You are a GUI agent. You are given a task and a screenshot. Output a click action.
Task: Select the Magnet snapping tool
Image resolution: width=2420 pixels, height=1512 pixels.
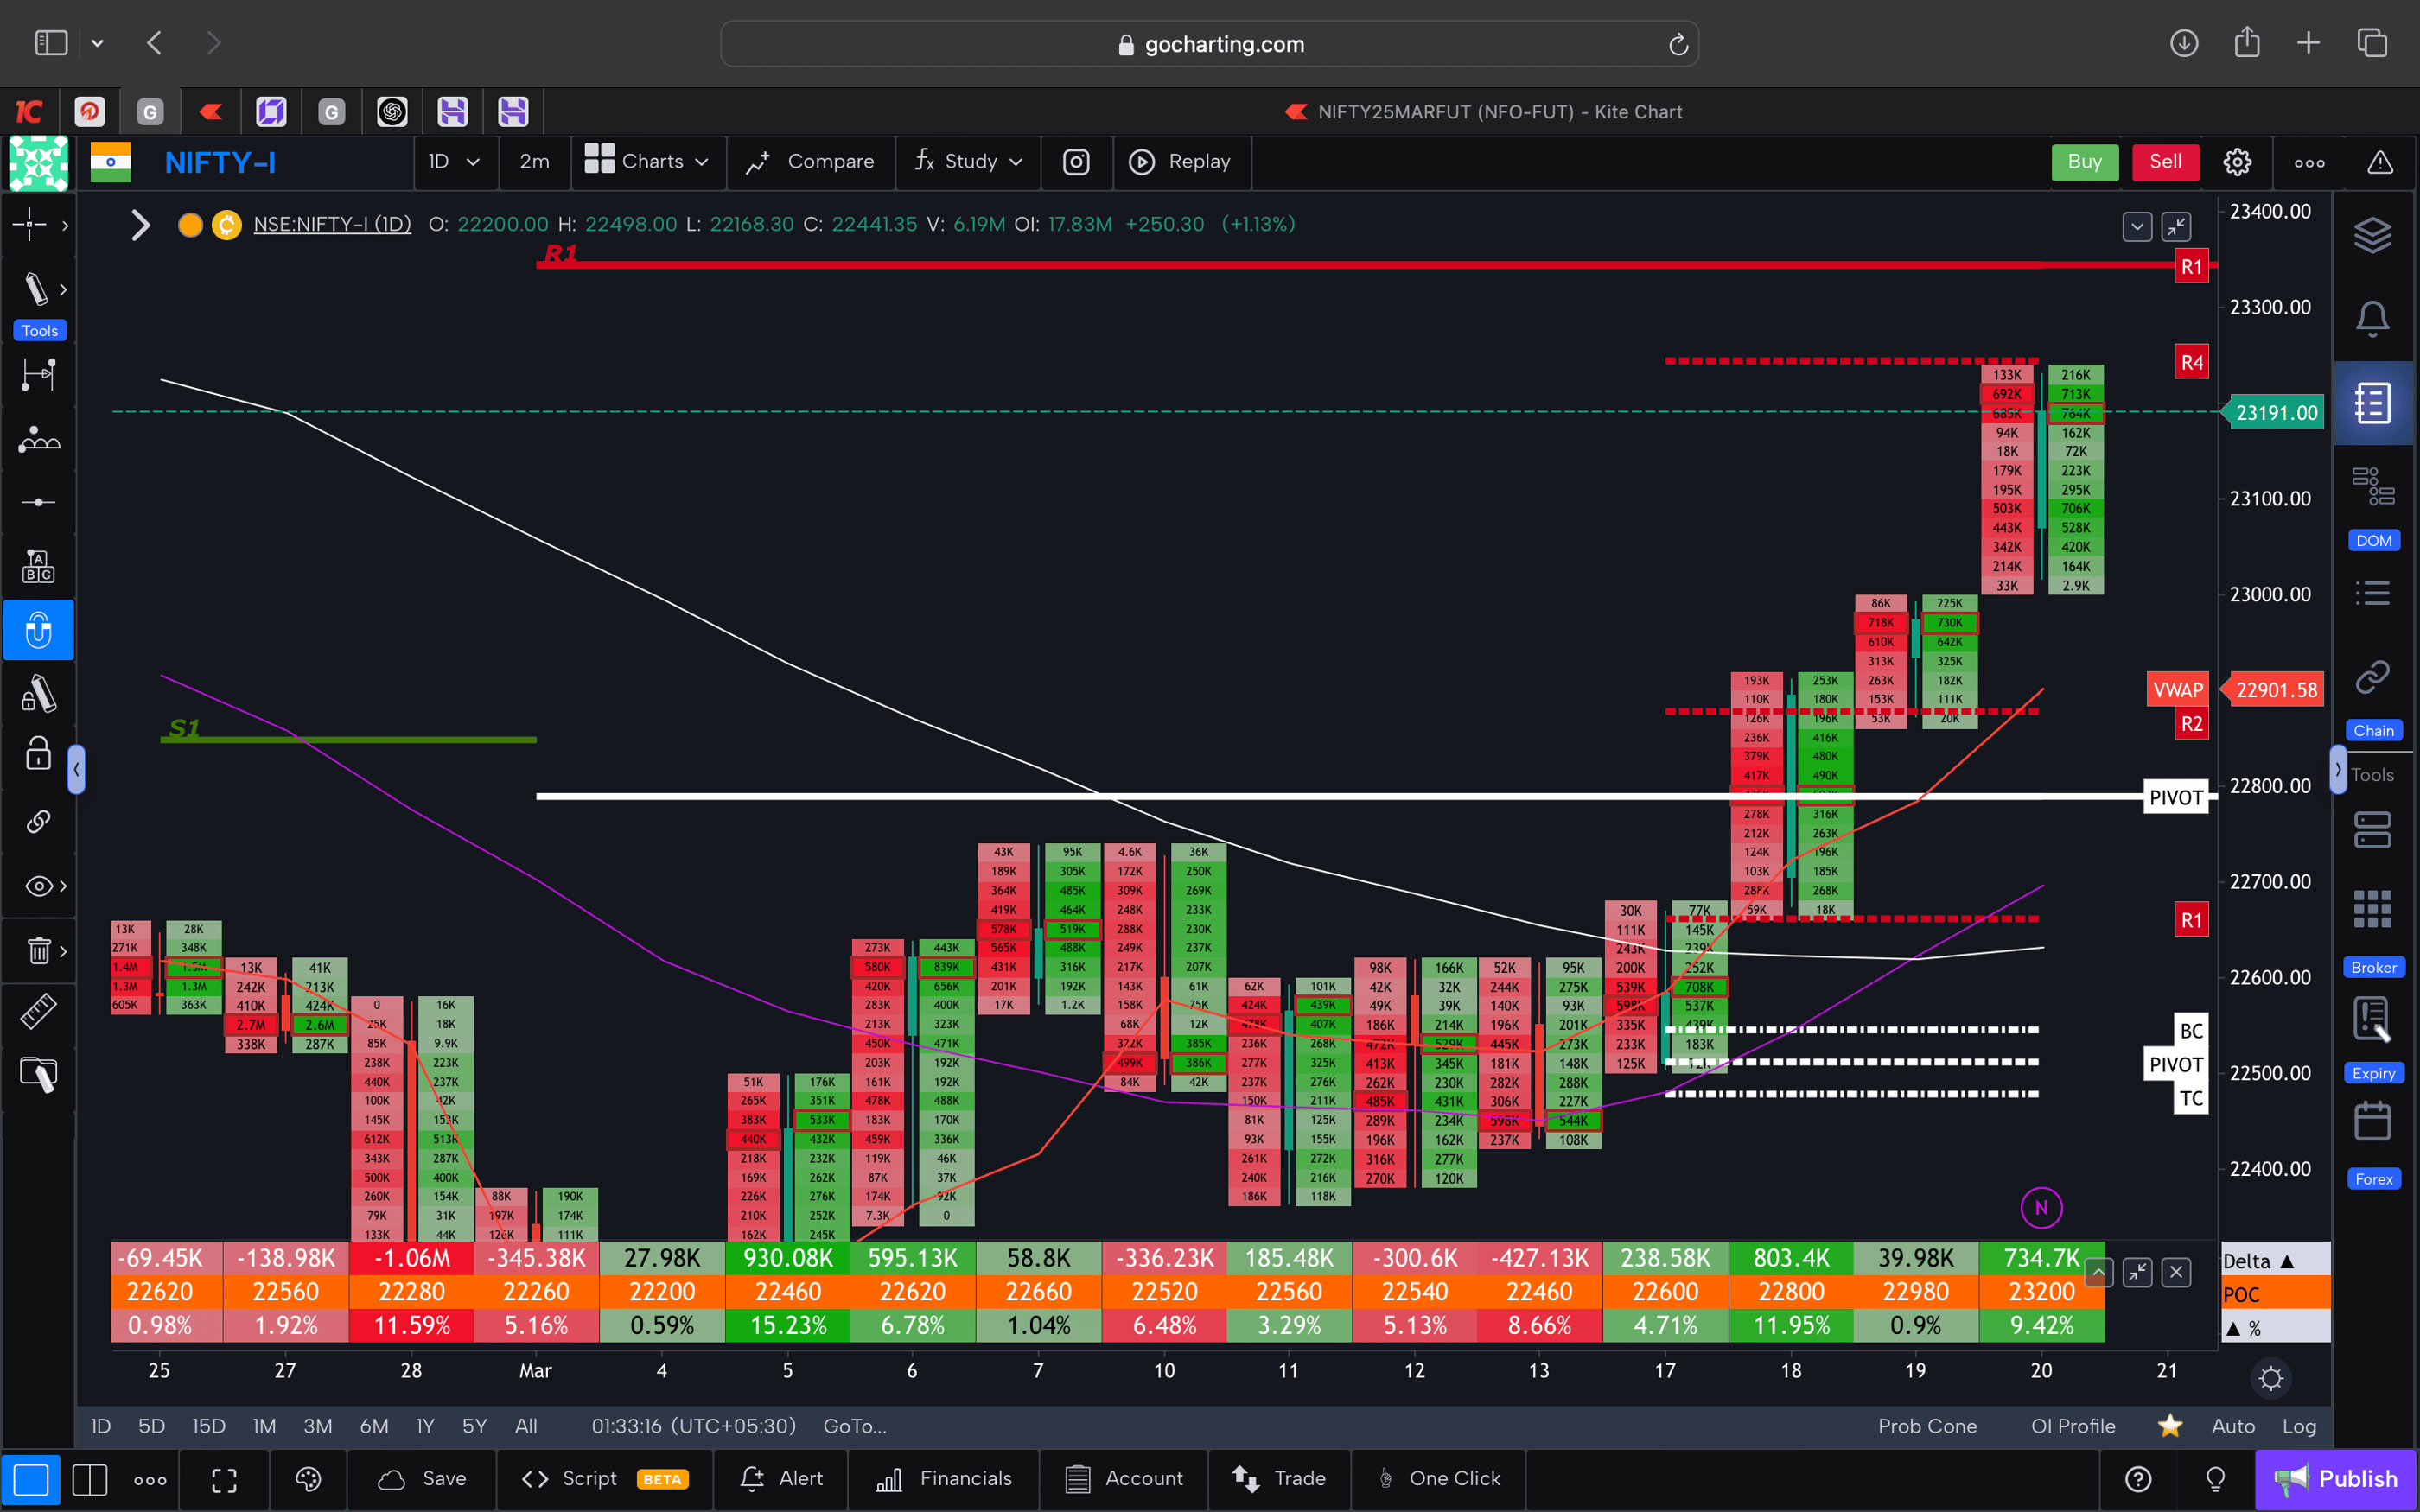pos(39,630)
